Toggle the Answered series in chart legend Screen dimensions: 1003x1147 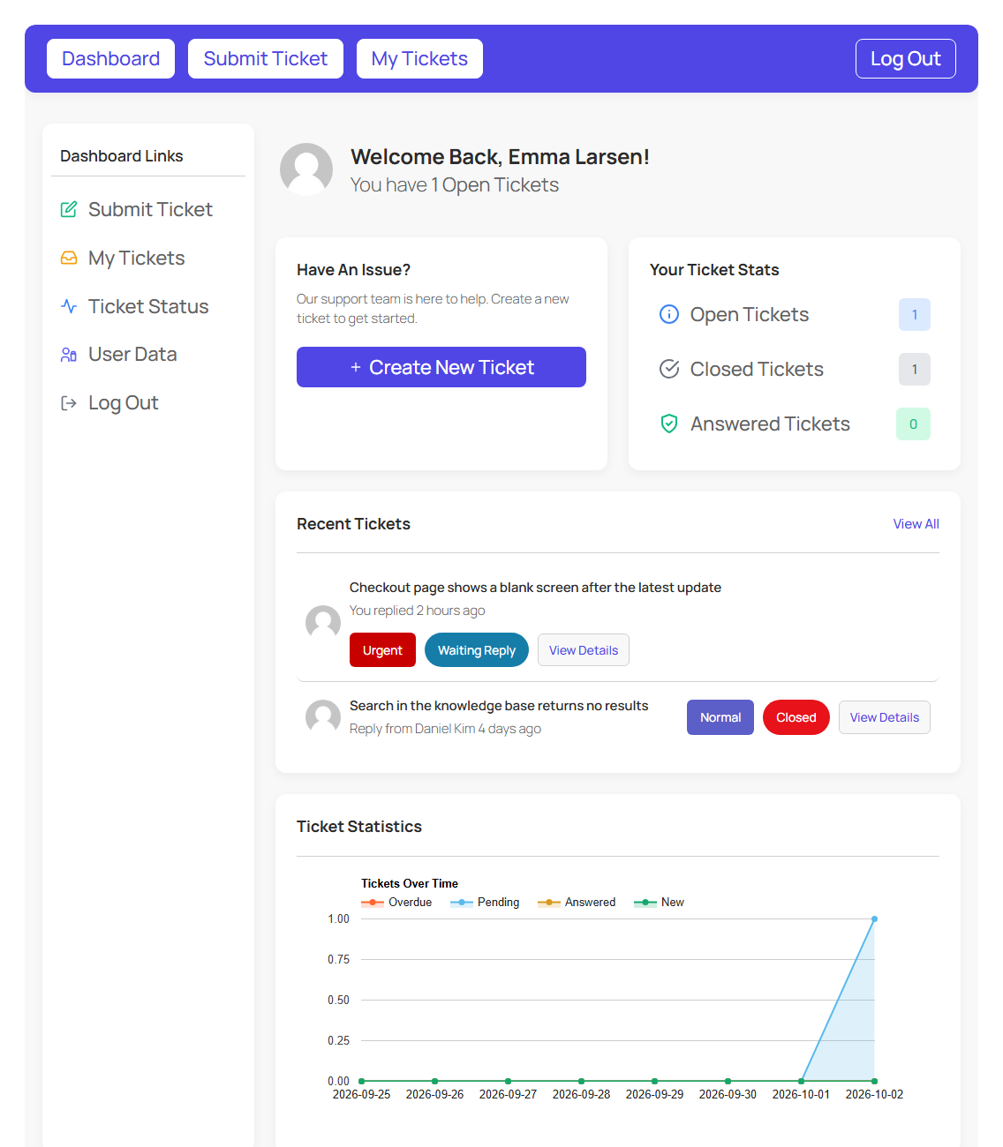[x=577, y=903]
